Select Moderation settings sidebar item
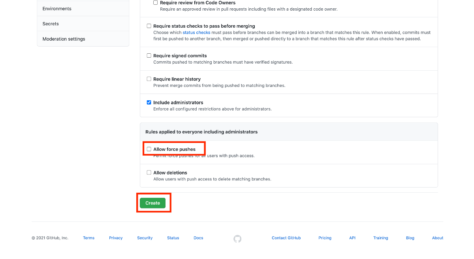The height and width of the screenshot is (259, 474). [64, 39]
